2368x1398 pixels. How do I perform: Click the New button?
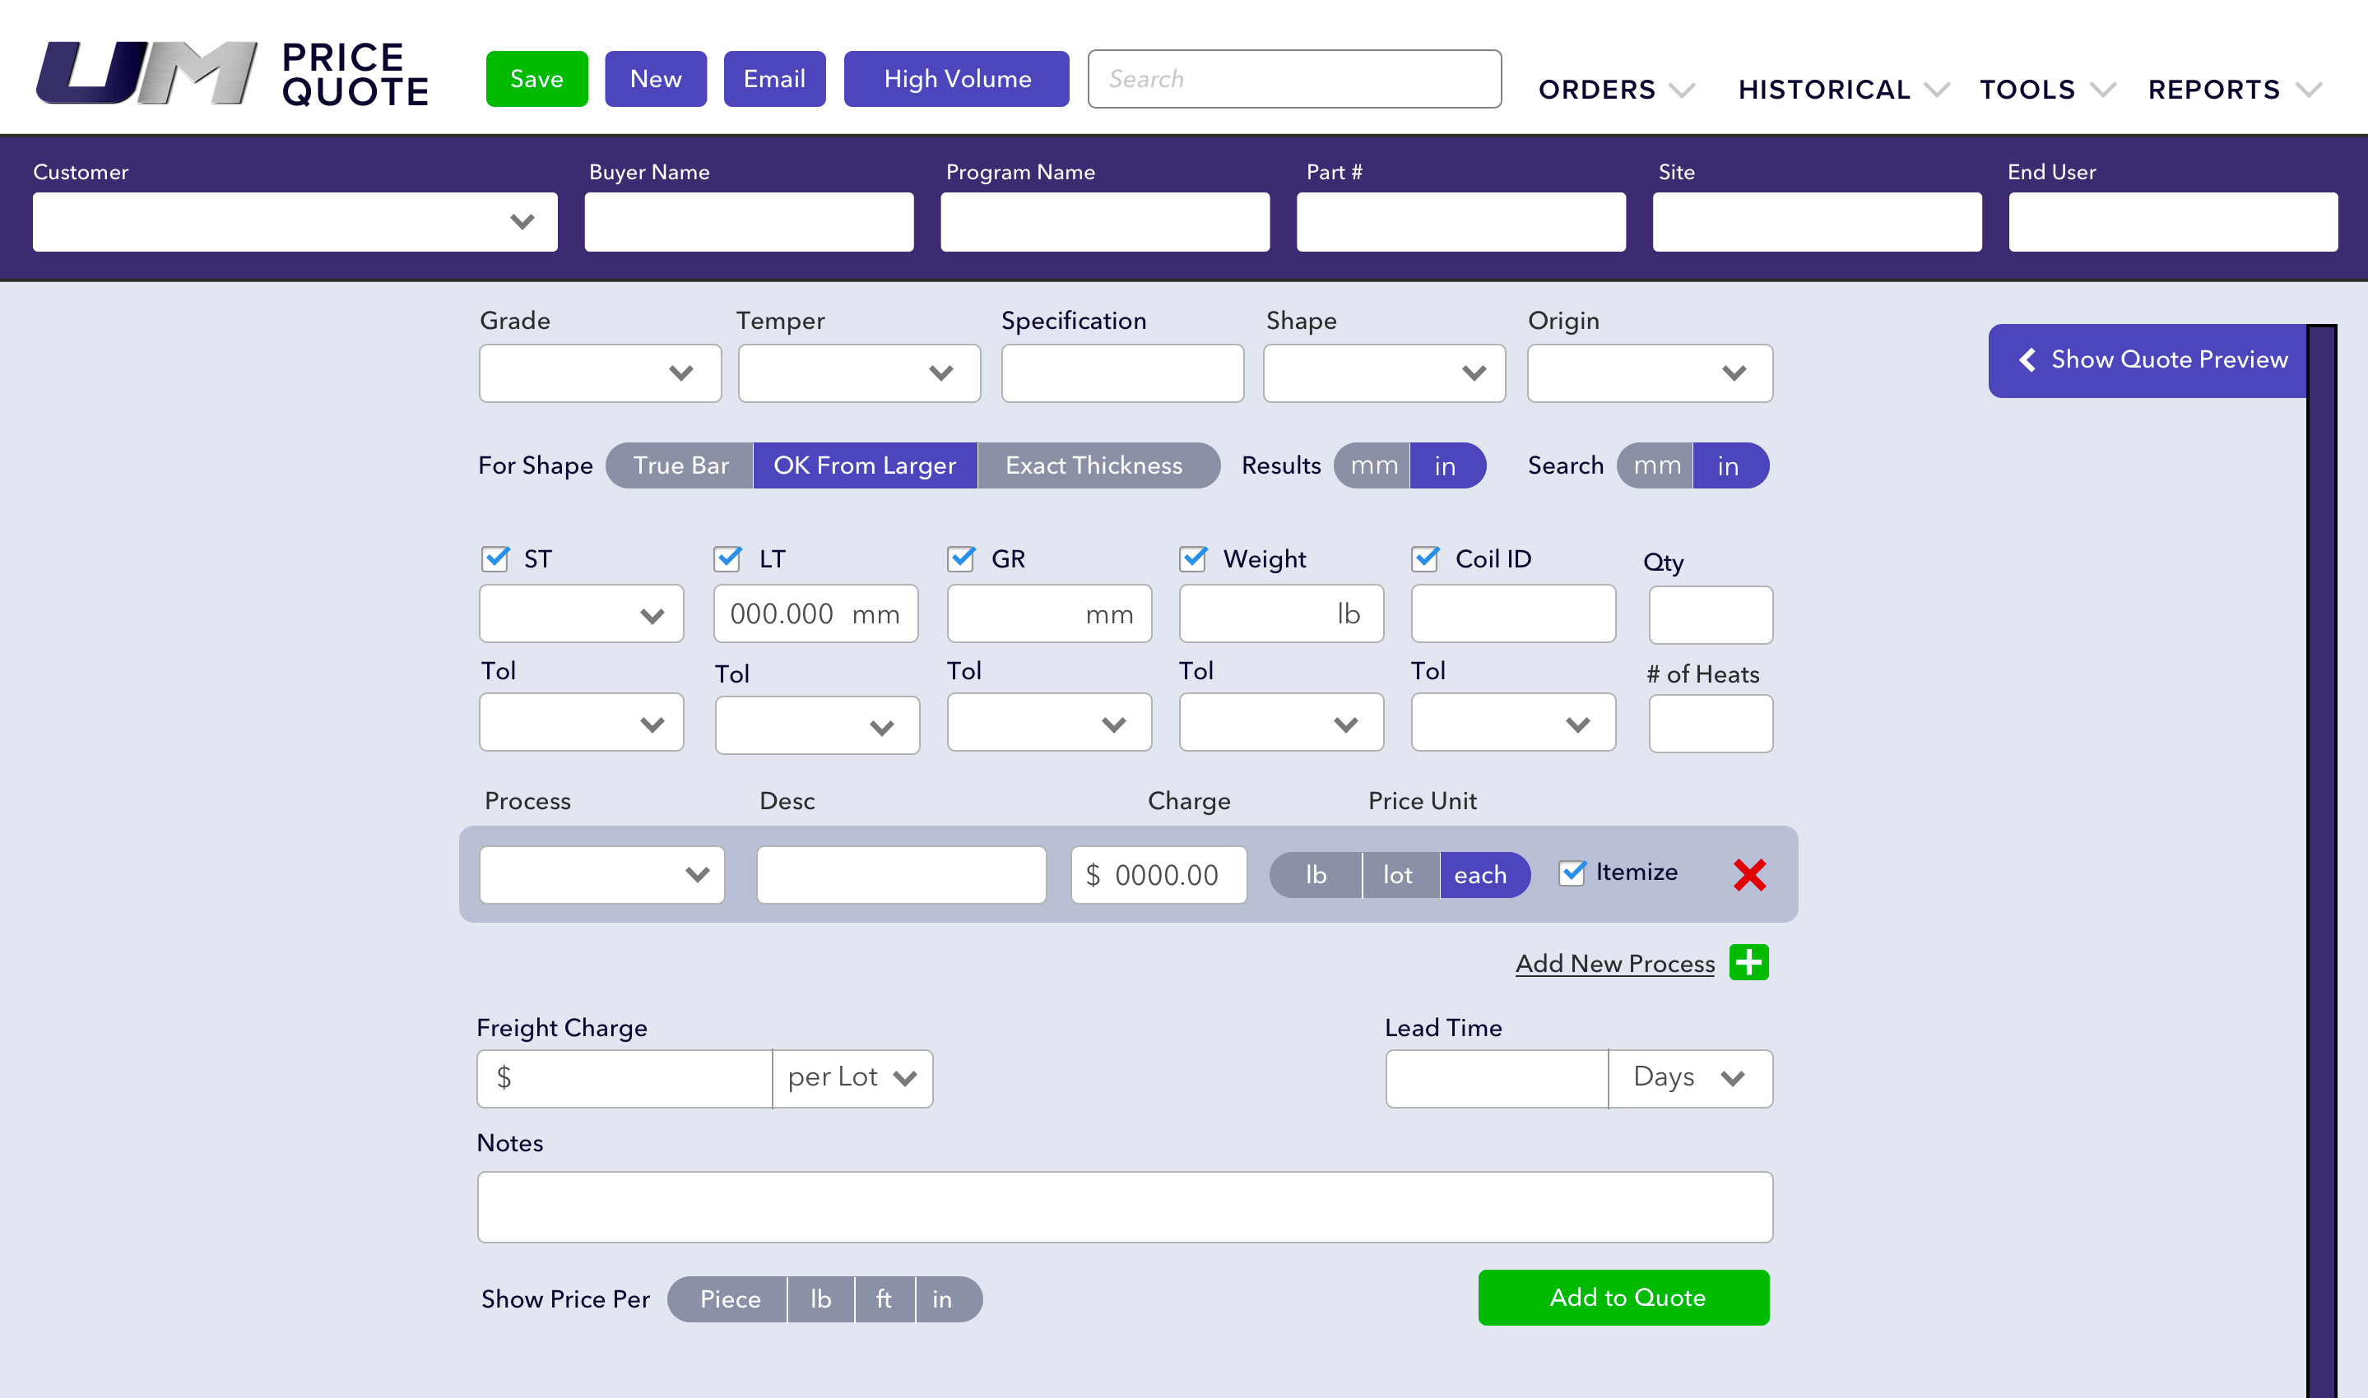click(x=656, y=79)
